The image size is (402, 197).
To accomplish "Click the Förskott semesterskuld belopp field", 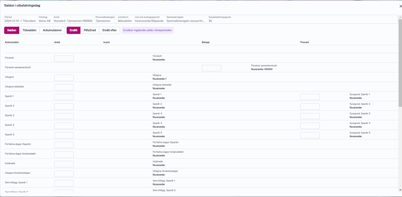I will tap(212, 68).
